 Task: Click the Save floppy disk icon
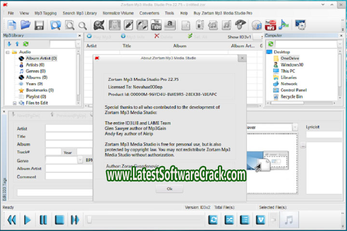pos(40,25)
